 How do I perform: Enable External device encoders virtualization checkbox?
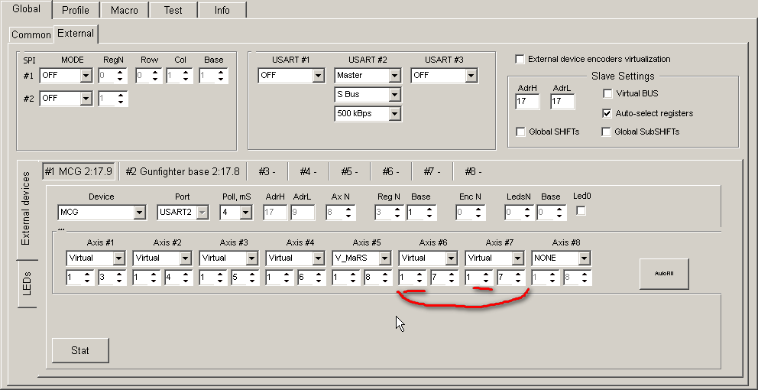(520, 59)
